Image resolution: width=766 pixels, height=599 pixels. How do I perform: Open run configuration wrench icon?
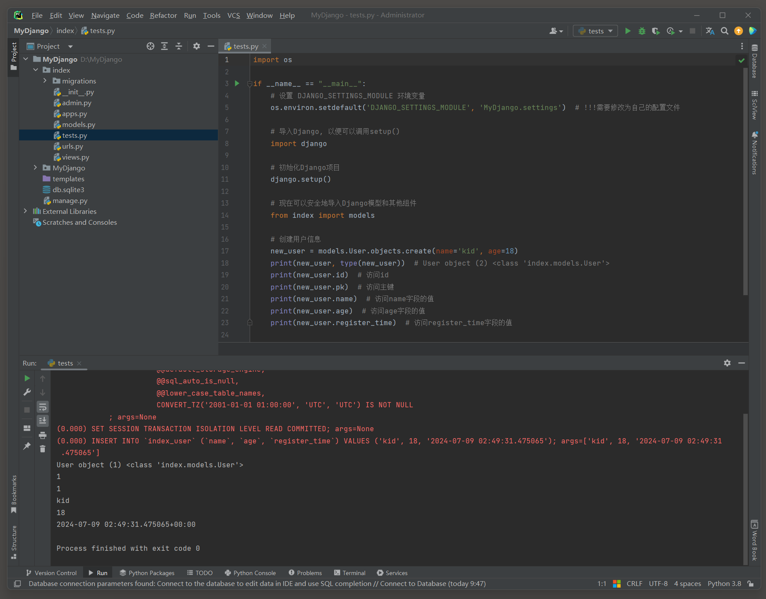tap(27, 392)
